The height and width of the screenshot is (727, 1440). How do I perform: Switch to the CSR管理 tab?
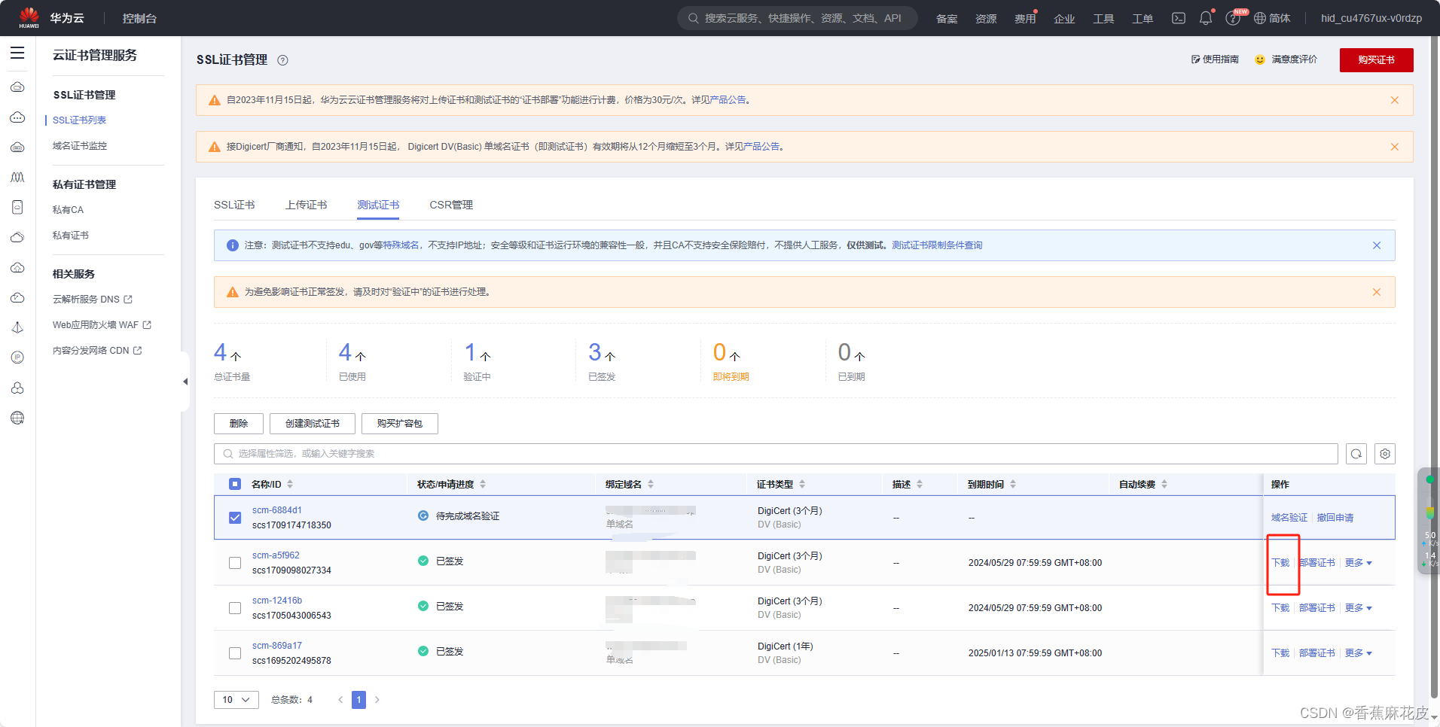tap(451, 205)
